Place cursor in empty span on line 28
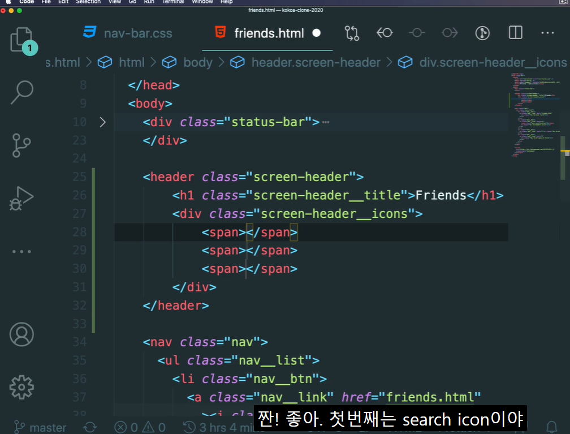Image resolution: width=570 pixels, height=434 pixels. [x=246, y=232]
